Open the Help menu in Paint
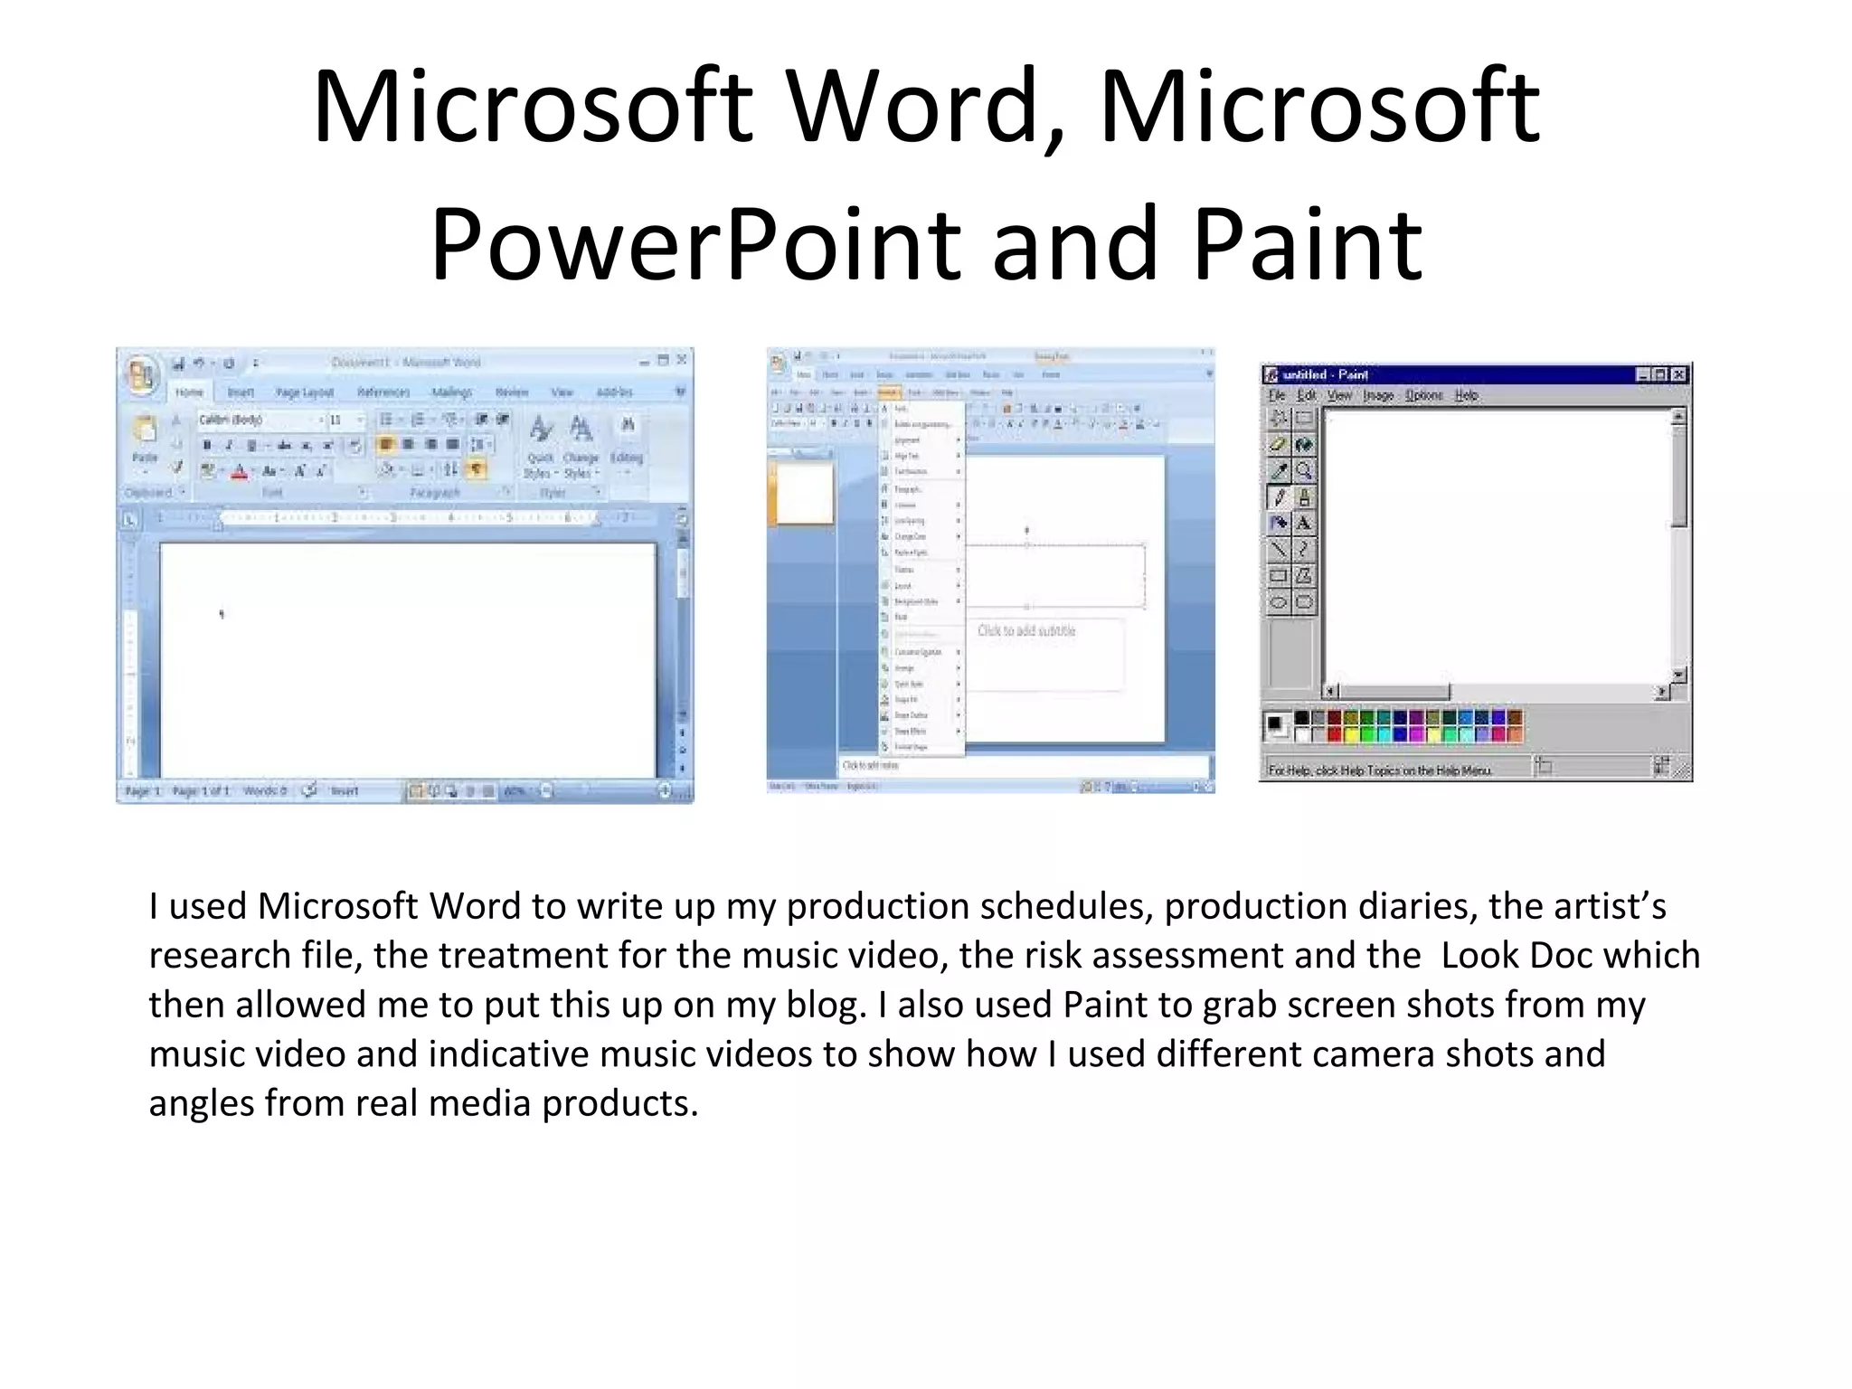The height and width of the screenshot is (1389, 1852). [1466, 395]
